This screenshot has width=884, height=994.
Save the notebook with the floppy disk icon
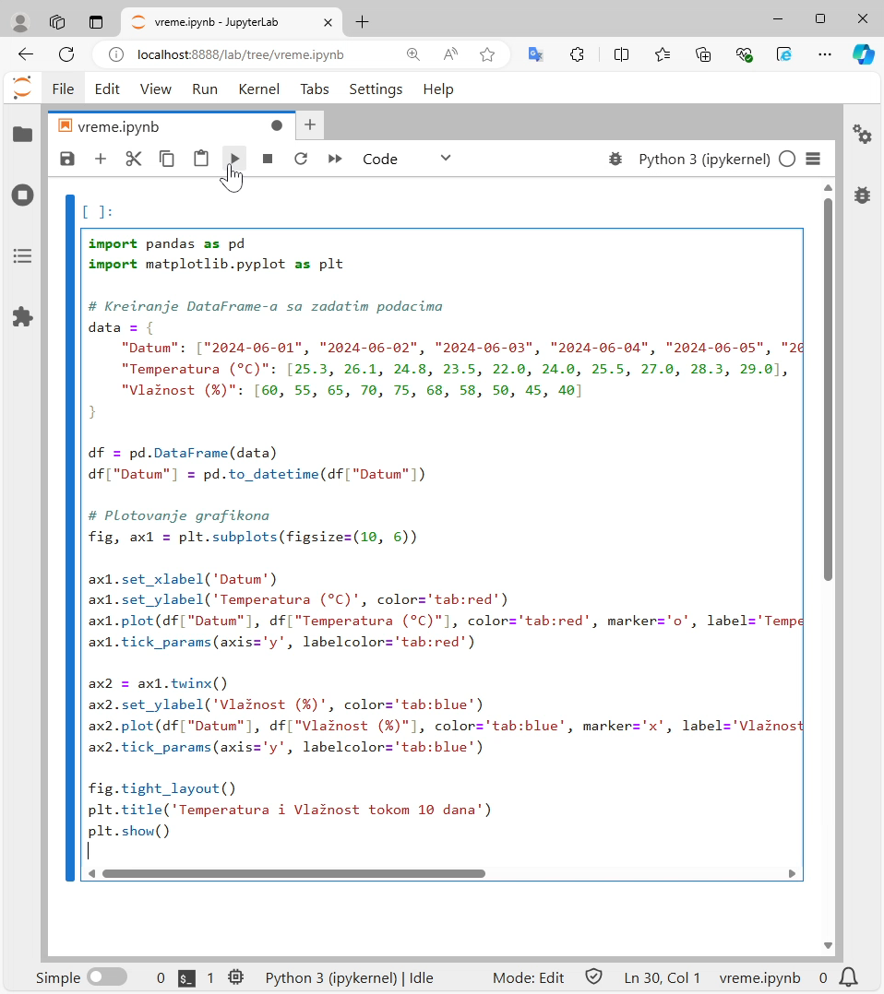click(x=67, y=159)
